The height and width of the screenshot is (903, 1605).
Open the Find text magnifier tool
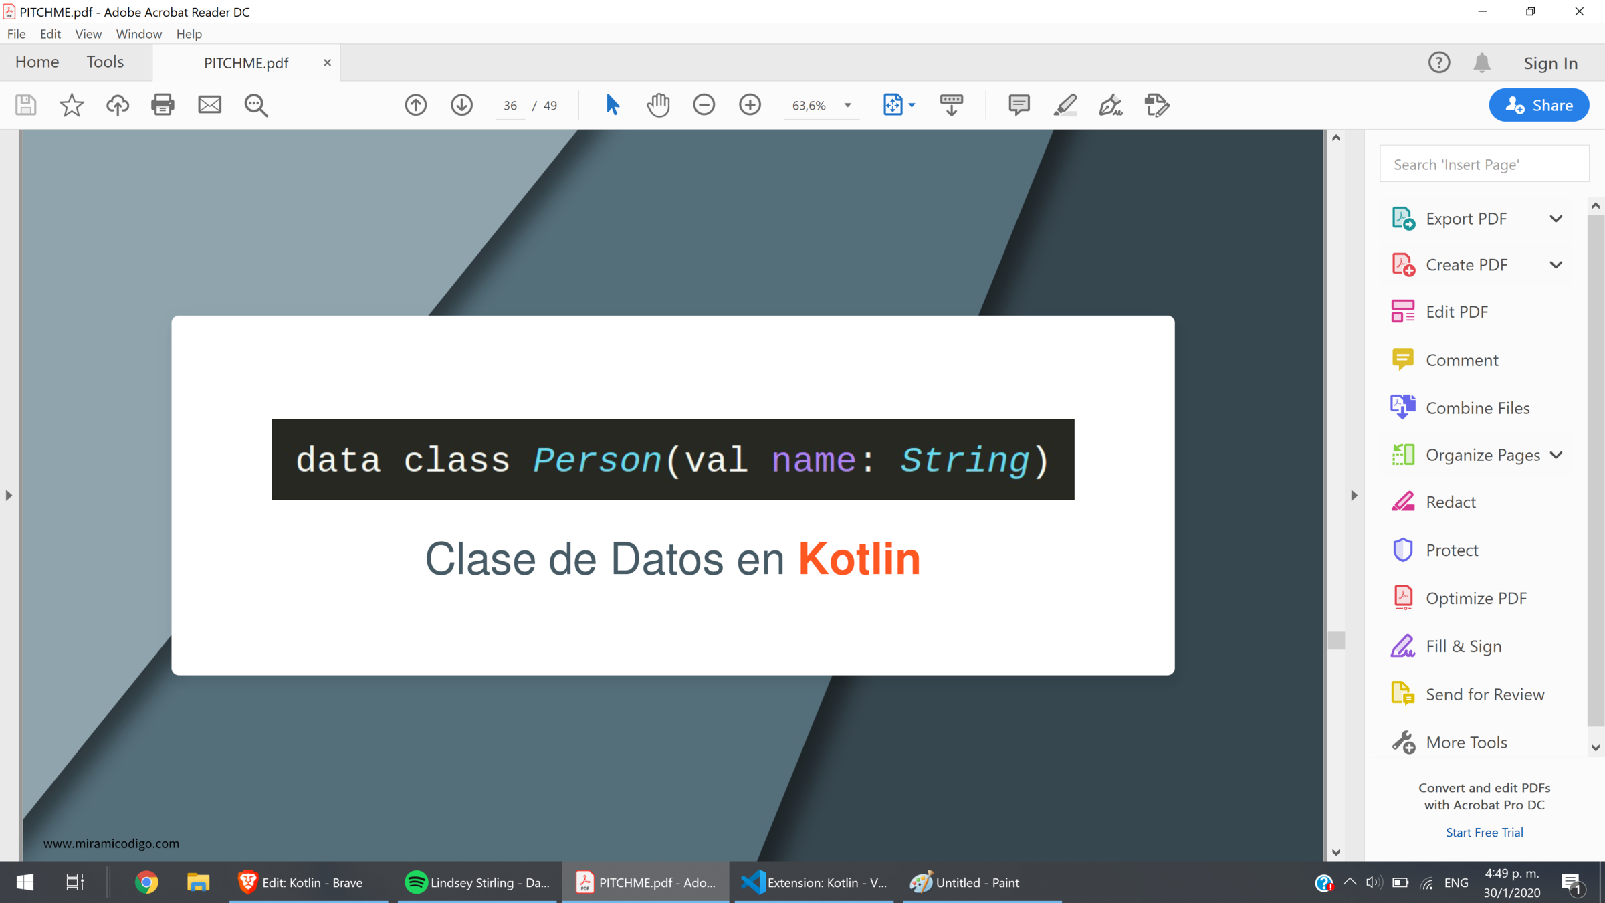point(255,105)
